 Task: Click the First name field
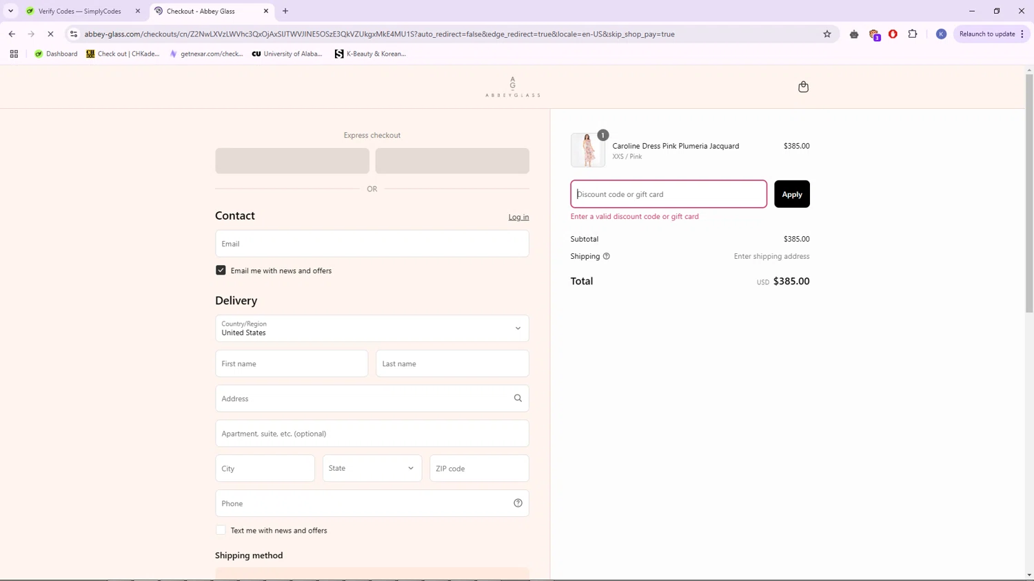pos(292,363)
